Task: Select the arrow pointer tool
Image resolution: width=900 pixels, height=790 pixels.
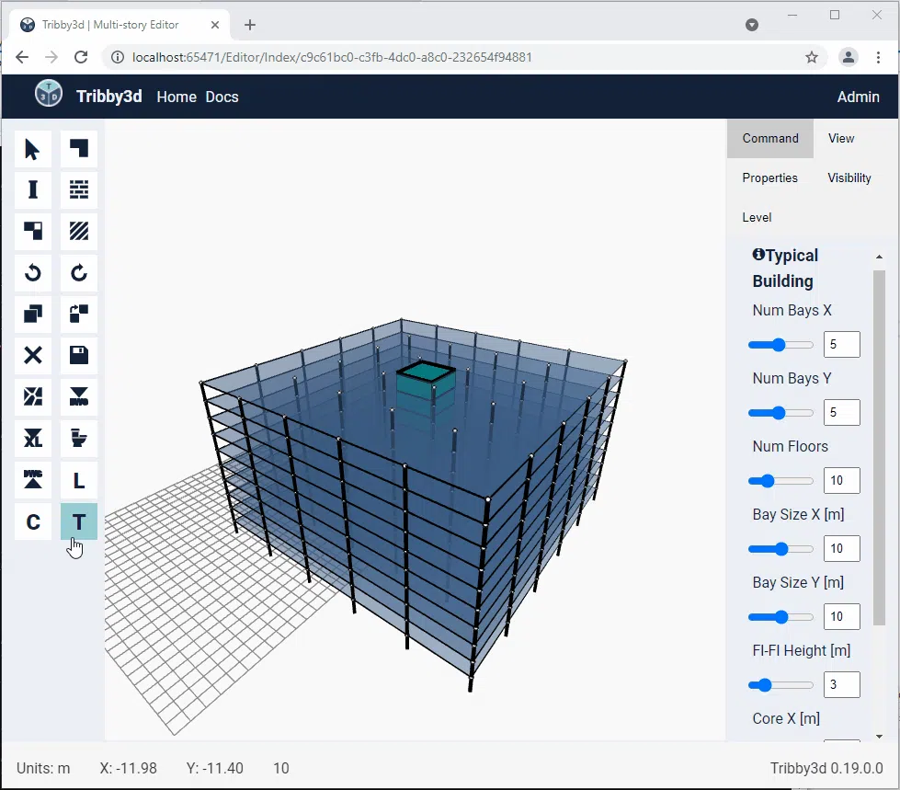Action: click(33, 149)
